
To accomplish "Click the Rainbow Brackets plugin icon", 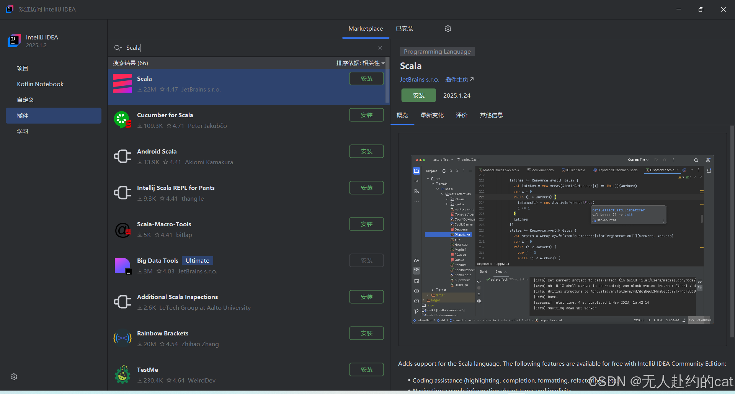I will [122, 338].
